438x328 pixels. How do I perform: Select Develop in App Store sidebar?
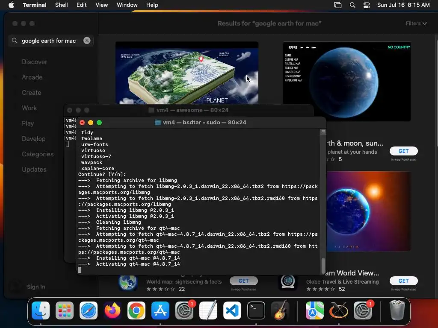click(33, 139)
